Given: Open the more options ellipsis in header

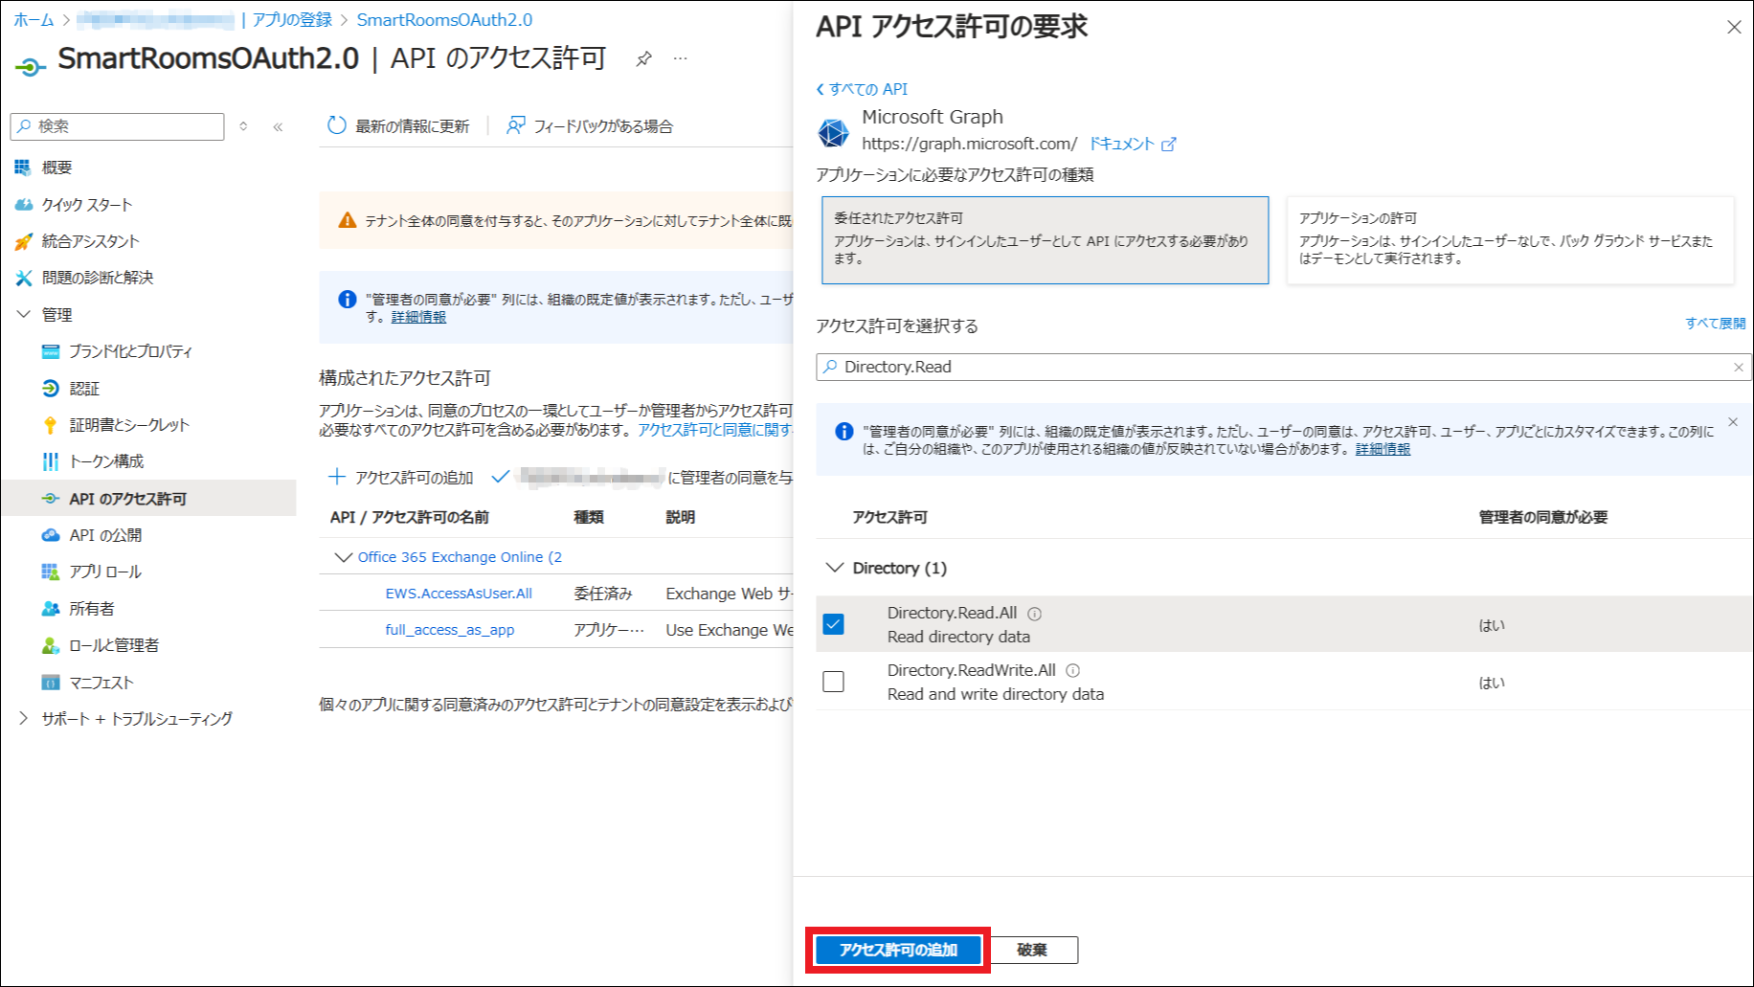Looking at the screenshot, I should (680, 59).
